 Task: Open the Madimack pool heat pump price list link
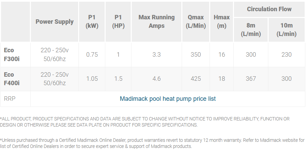[x=168, y=99]
